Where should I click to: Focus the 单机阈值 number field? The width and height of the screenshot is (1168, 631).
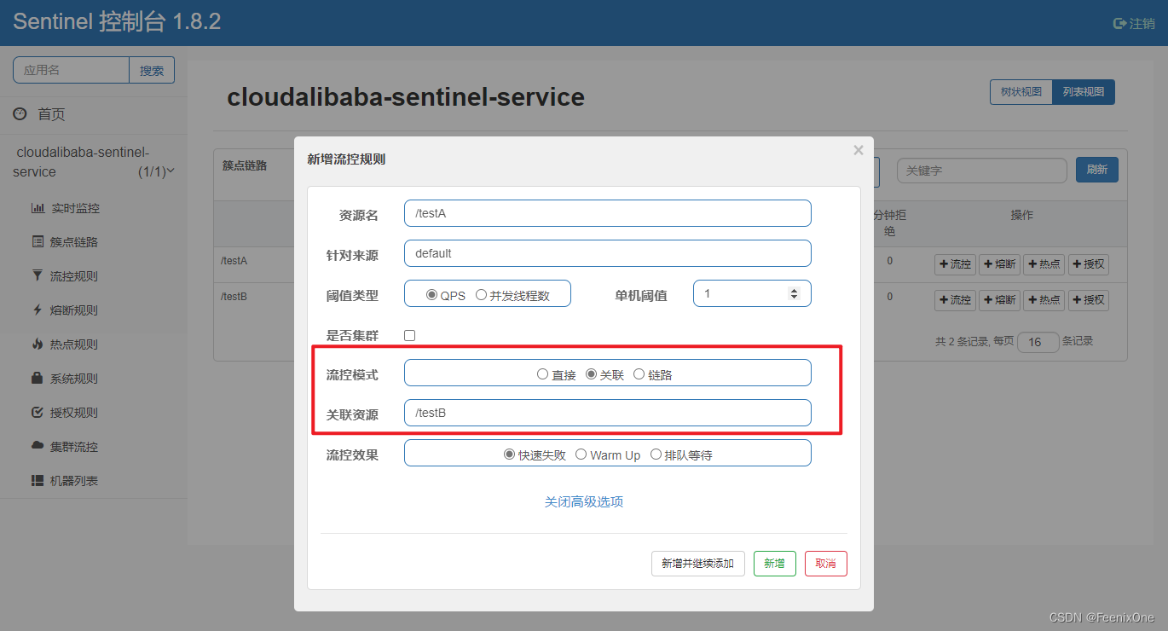click(752, 293)
